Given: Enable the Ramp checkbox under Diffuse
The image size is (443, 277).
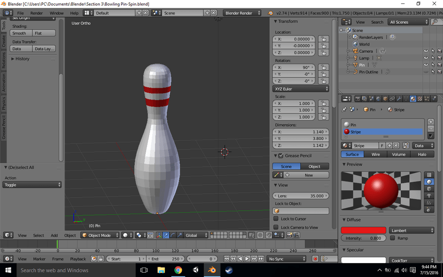Looking at the screenshot, I should 392,238.
